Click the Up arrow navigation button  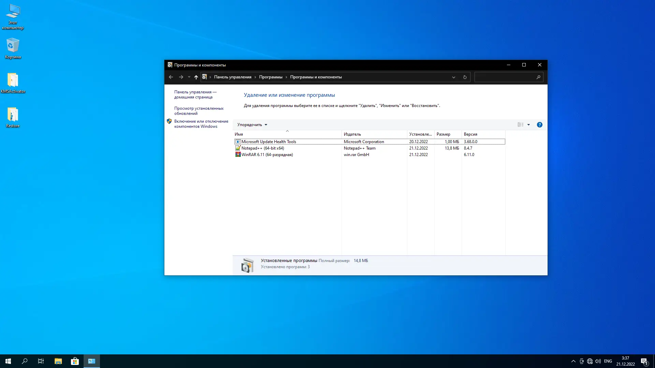[196, 77]
